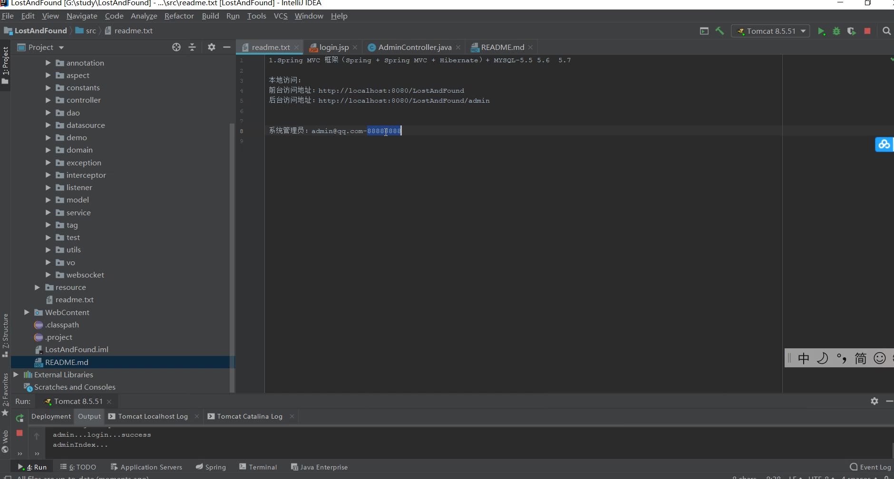Click the cloud plugin icon at right edge

884,144
